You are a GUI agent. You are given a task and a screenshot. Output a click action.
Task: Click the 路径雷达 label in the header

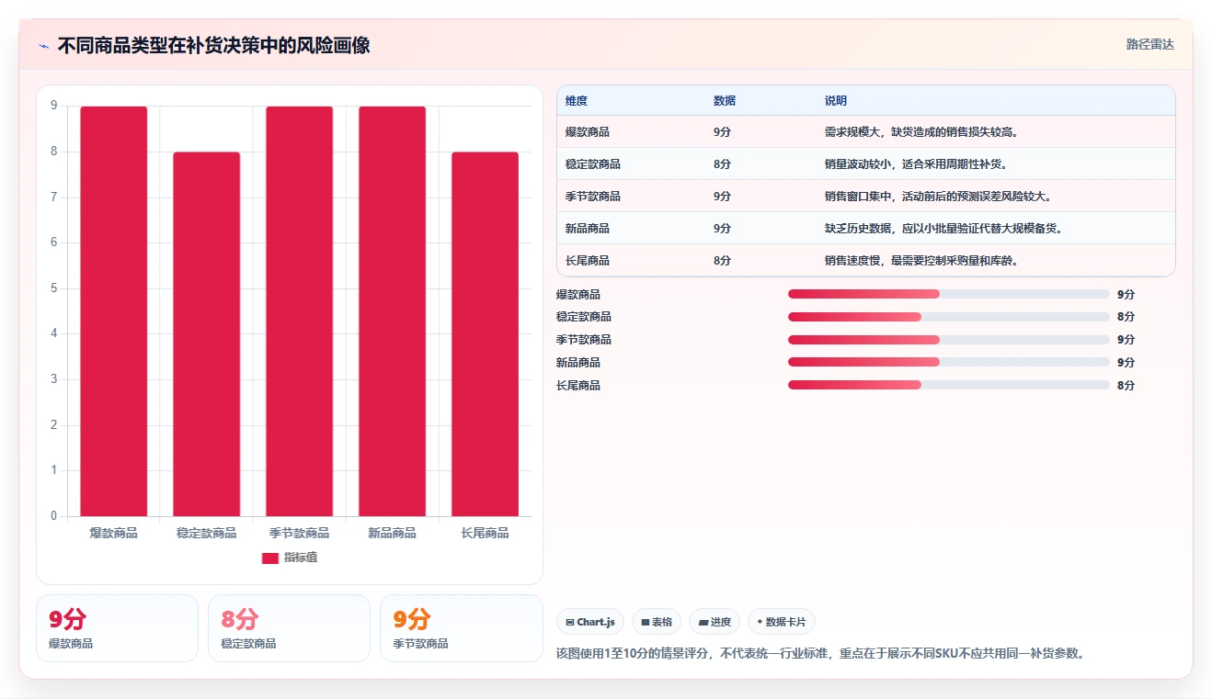tap(1149, 44)
